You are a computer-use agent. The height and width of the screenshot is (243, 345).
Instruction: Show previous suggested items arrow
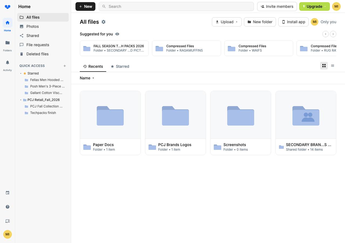click(x=326, y=34)
